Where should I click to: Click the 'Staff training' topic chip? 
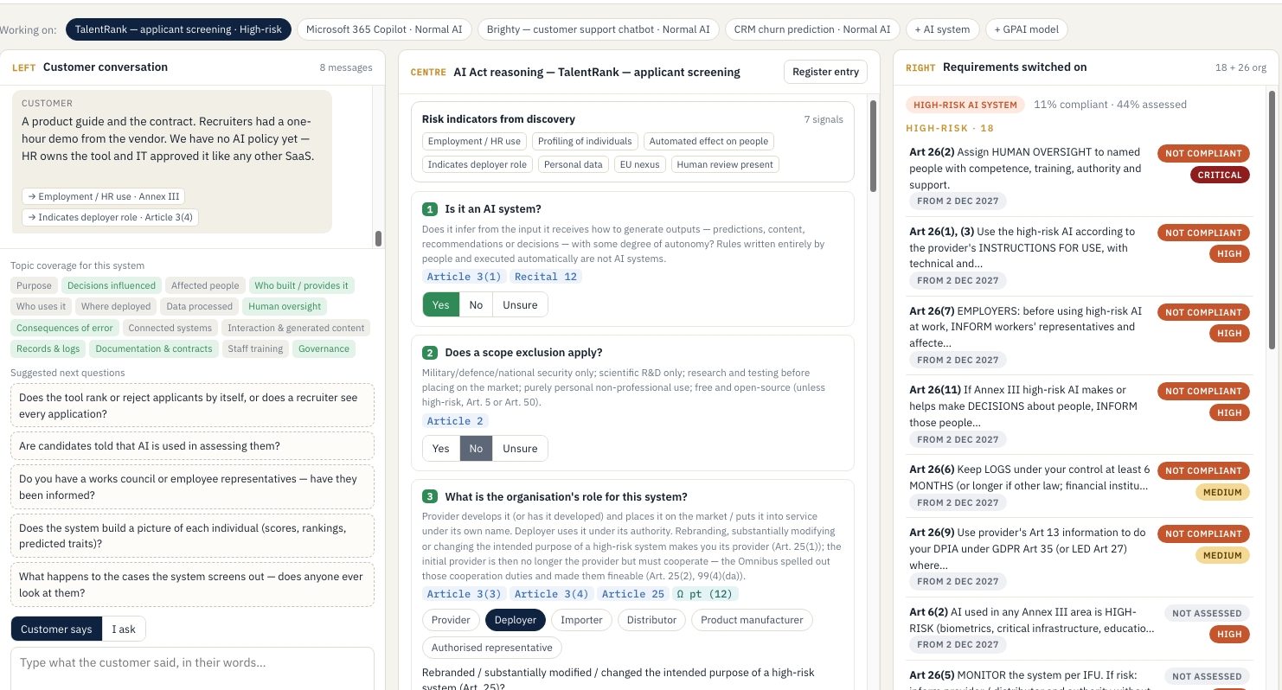point(253,348)
